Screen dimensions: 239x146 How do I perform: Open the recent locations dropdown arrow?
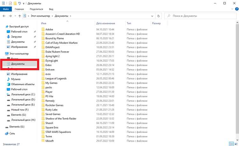(x=15, y=16)
